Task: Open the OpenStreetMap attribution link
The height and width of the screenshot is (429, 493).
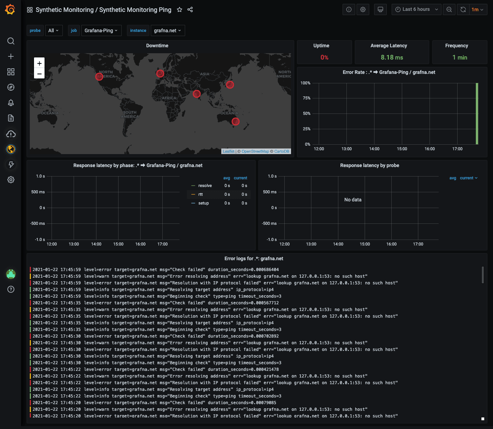Action: point(255,151)
